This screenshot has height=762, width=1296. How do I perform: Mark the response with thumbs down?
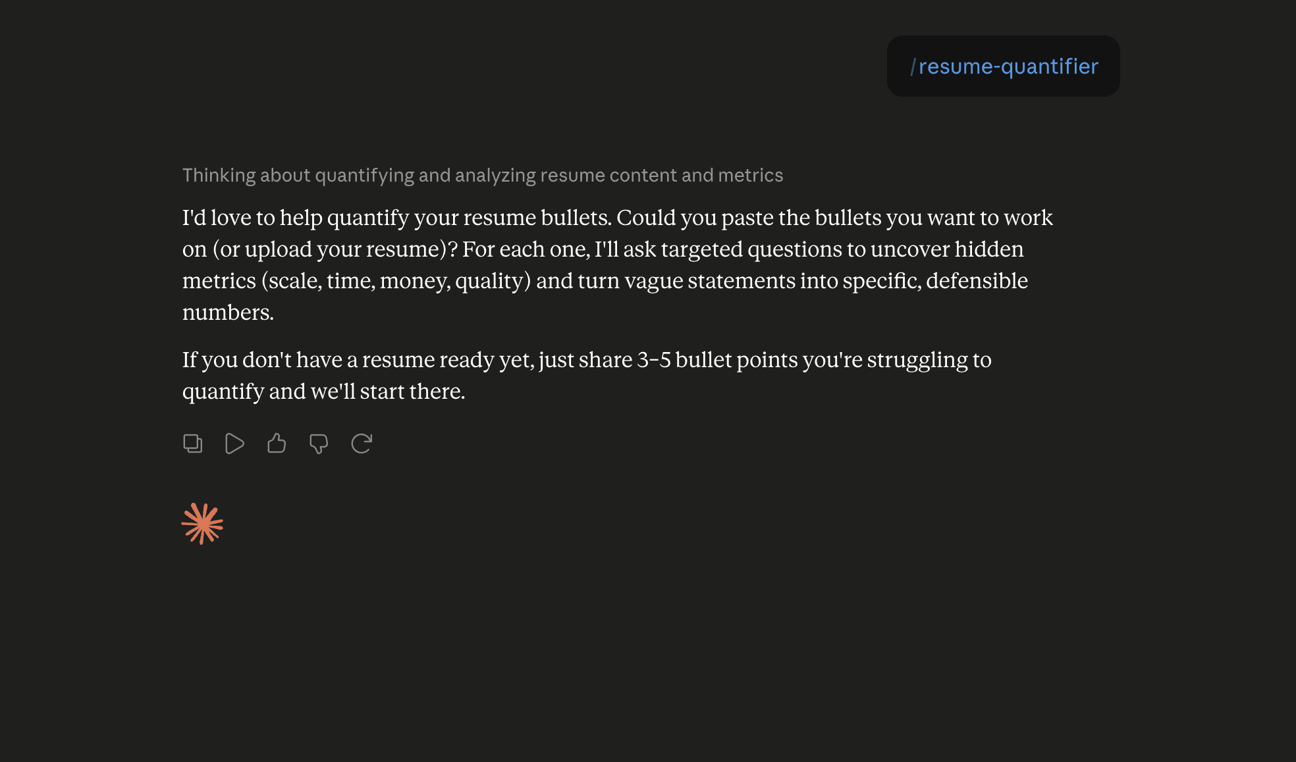click(x=319, y=444)
